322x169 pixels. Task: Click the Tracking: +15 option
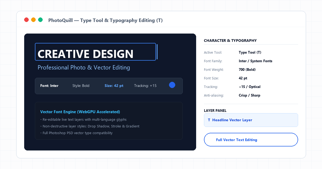coord(145,86)
